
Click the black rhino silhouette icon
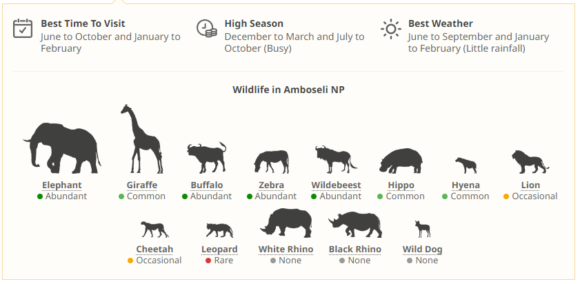click(354, 223)
